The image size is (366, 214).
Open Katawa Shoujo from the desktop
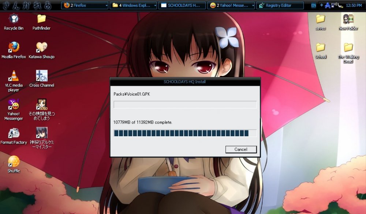click(41, 48)
